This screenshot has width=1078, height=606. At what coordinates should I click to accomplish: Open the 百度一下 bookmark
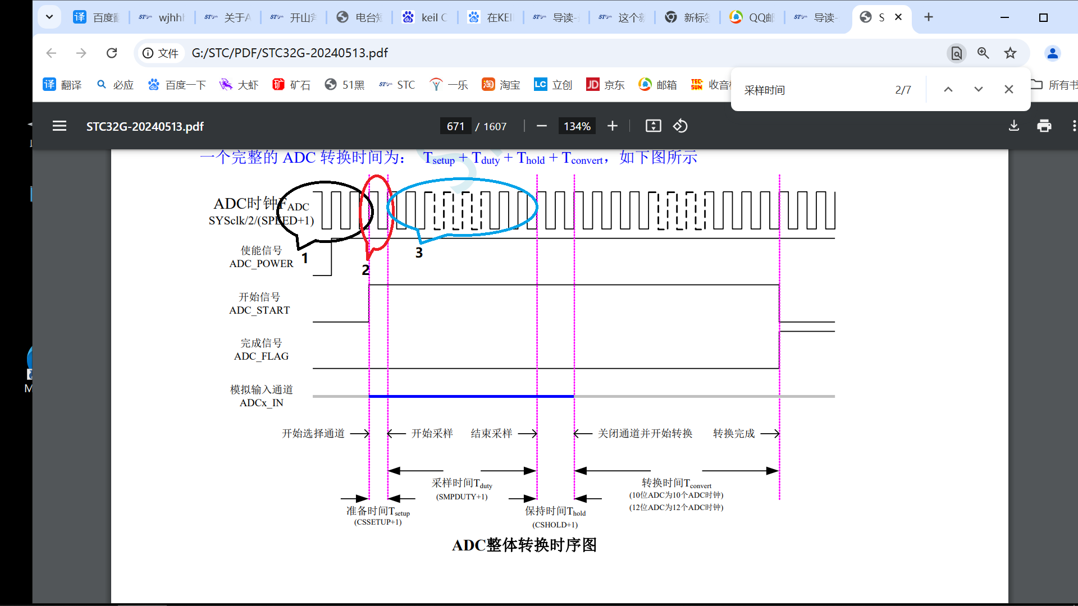point(177,85)
